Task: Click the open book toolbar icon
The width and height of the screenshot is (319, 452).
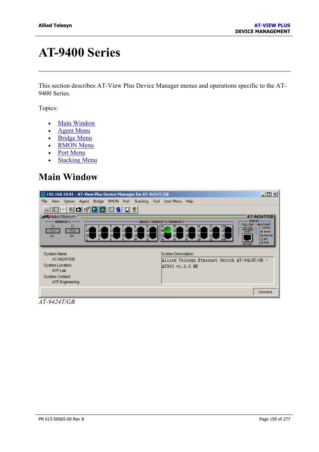Action: click(55, 209)
